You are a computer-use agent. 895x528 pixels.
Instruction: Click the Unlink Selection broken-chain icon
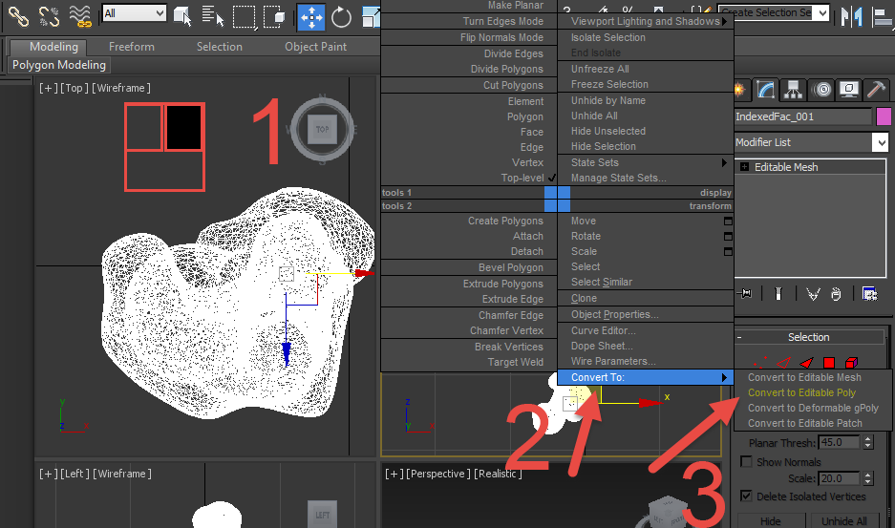pos(49,16)
